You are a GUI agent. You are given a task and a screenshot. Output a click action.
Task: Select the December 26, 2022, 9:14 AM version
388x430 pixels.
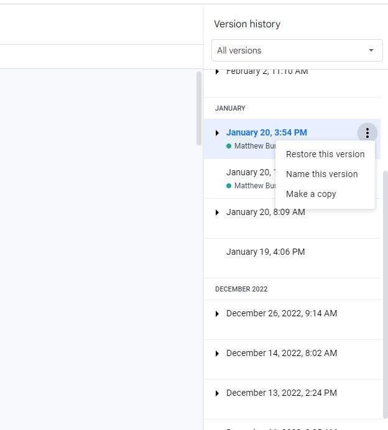coord(282,313)
